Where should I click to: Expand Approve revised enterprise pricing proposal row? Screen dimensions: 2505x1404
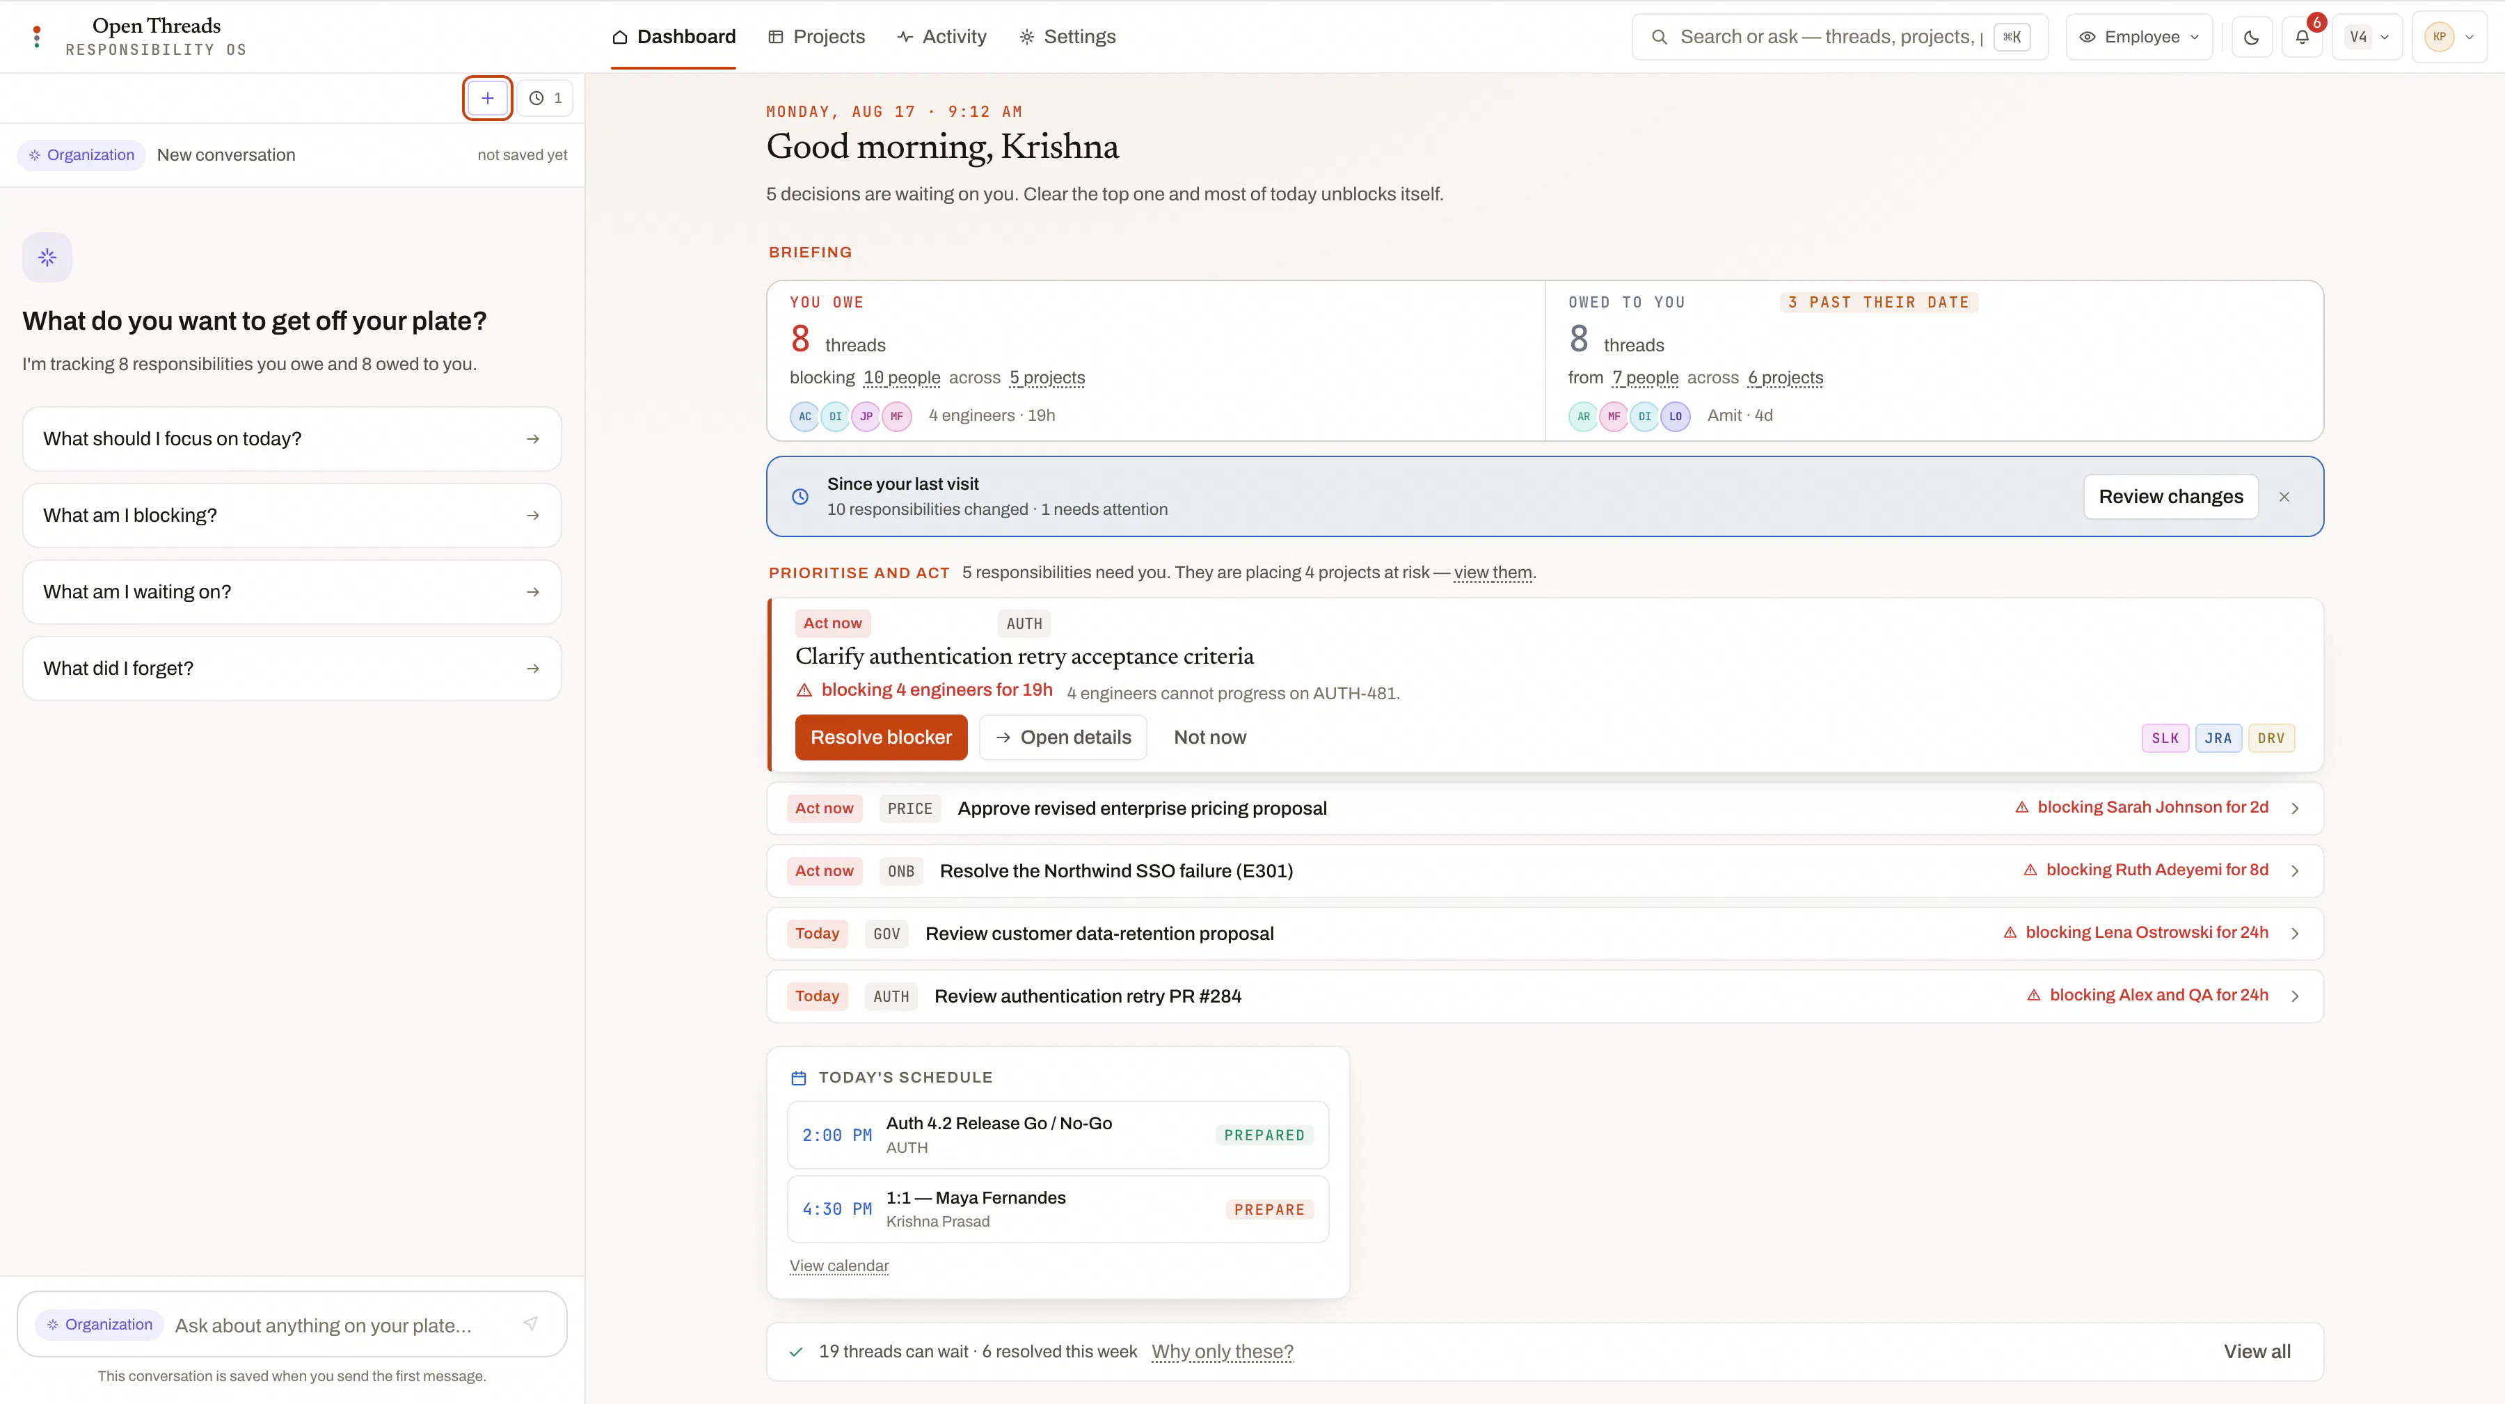pos(1544,809)
